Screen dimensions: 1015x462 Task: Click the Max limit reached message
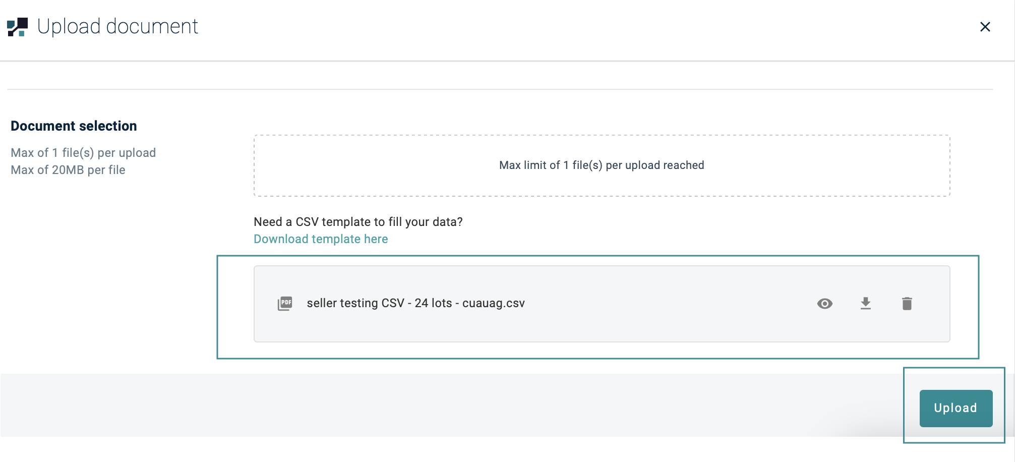coord(601,165)
